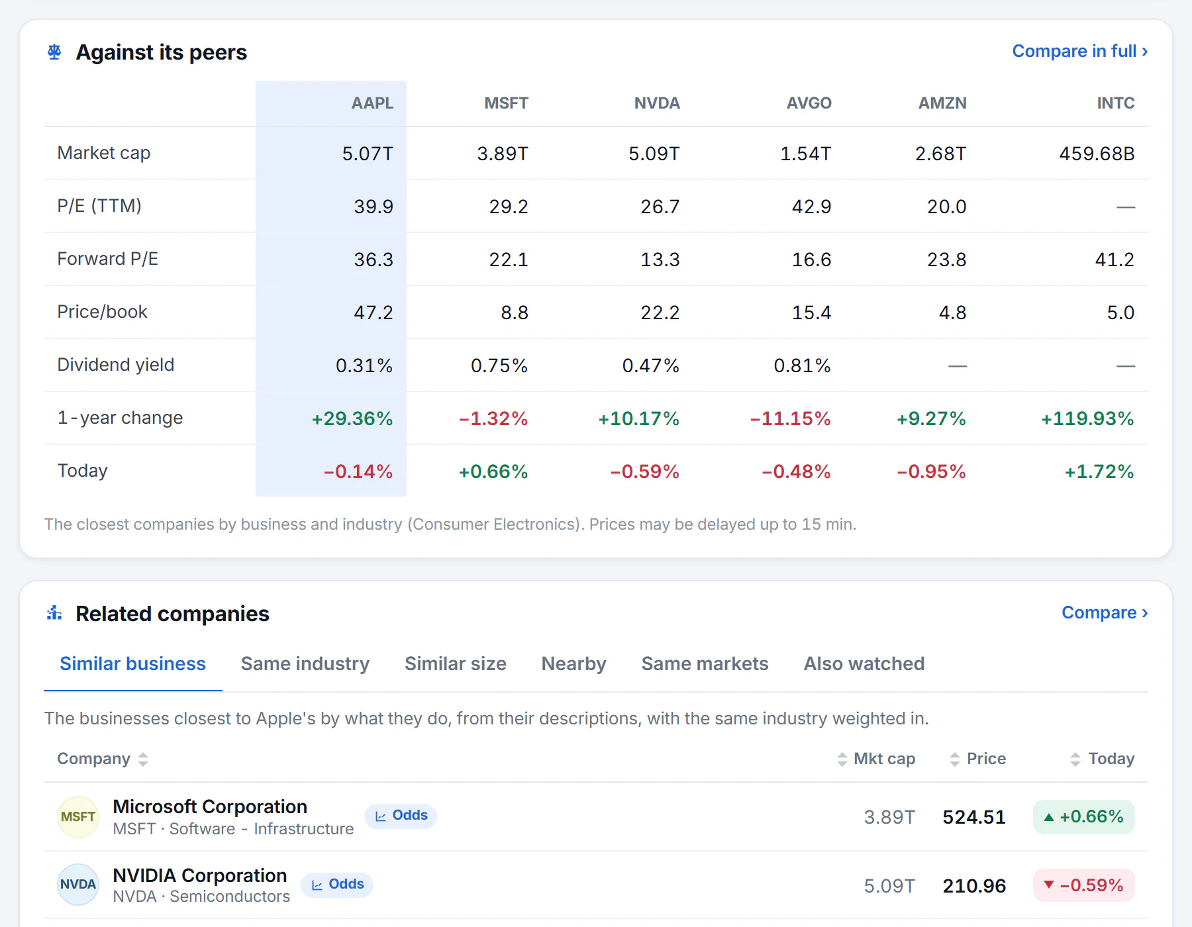1192x927 pixels.
Task: Open the Compare in full link
Action: (x=1079, y=51)
